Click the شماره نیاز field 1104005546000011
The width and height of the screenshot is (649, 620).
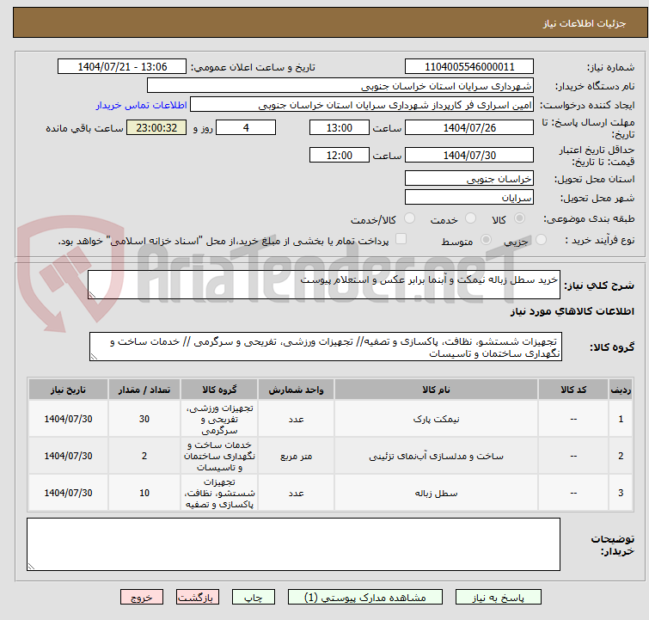[469, 66]
